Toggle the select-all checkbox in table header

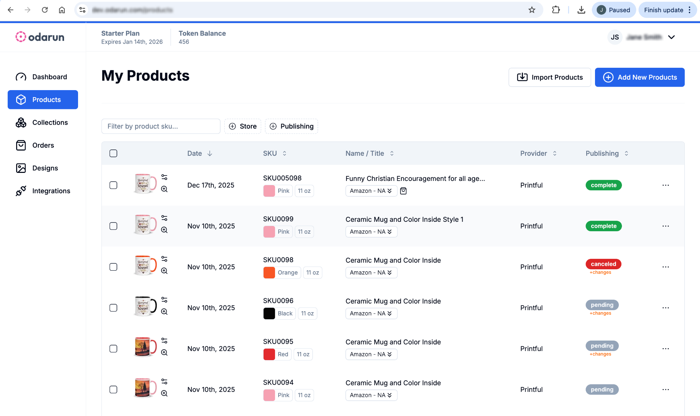pyautogui.click(x=113, y=153)
